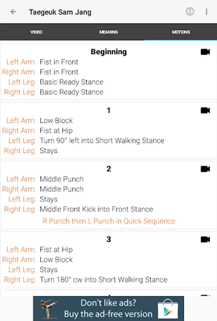Select the Motions tab
Image resolution: width=217 pixels, height=321 pixels.
pyautogui.click(x=181, y=32)
